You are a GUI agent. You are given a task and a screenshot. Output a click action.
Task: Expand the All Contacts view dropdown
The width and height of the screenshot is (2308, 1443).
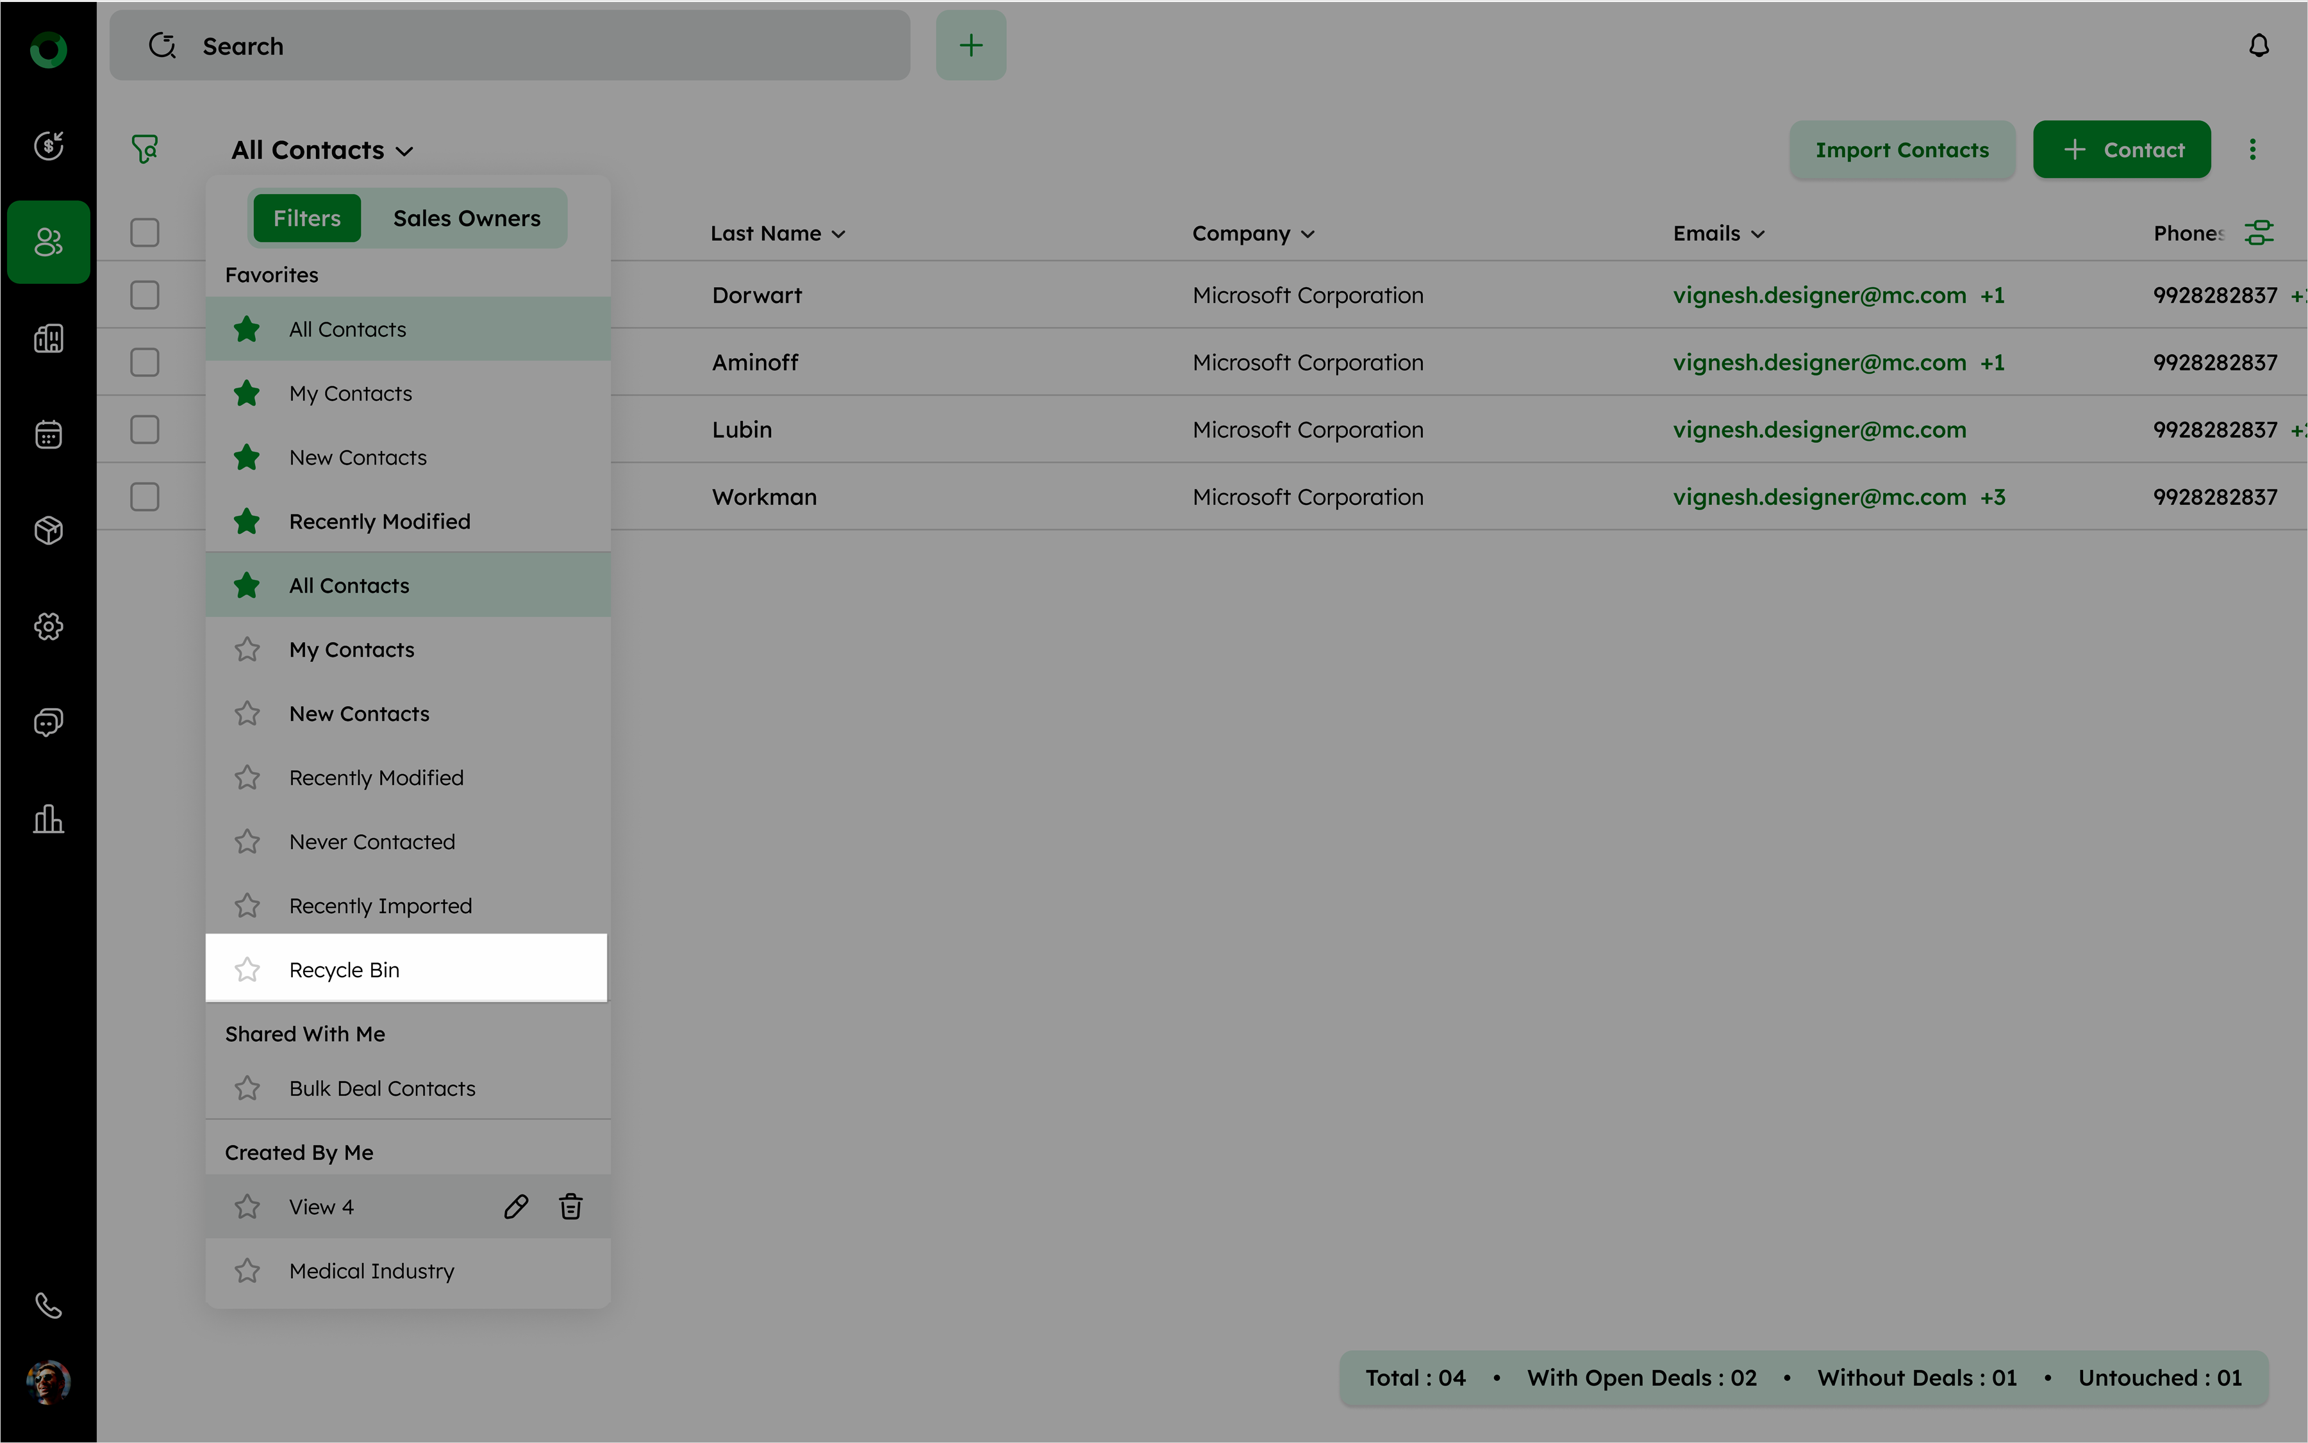tap(322, 151)
